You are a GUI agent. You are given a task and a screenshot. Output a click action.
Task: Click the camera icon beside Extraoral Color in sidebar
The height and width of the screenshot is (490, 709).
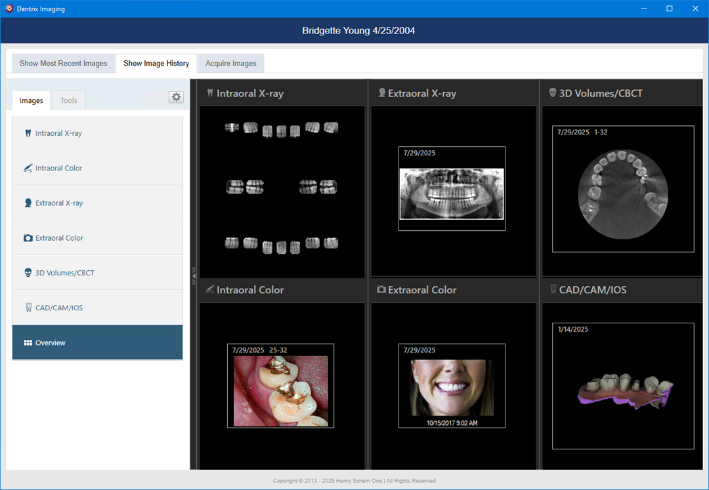[28, 238]
